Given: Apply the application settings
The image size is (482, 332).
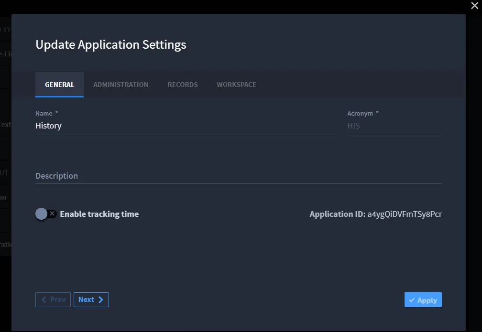Looking at the screenshot, I should (423, 300).
